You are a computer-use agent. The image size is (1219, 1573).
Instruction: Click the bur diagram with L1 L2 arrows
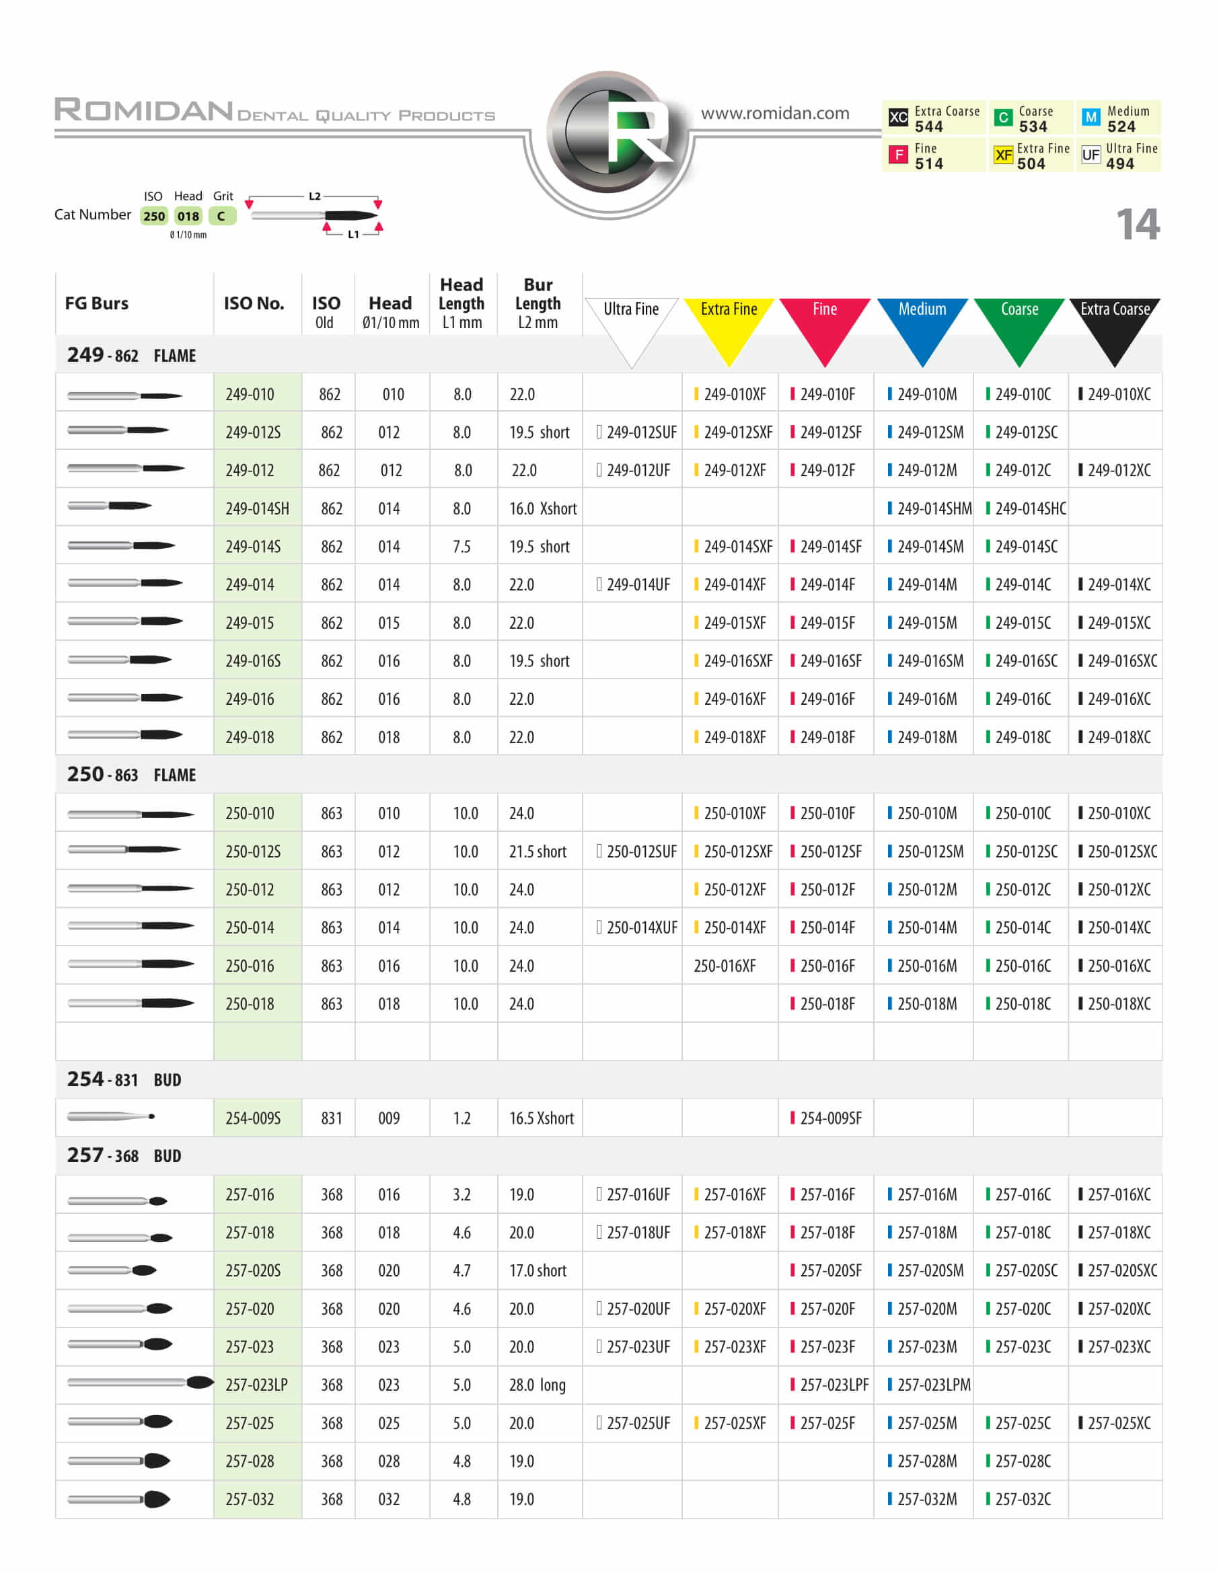click(x=314, y=215)
